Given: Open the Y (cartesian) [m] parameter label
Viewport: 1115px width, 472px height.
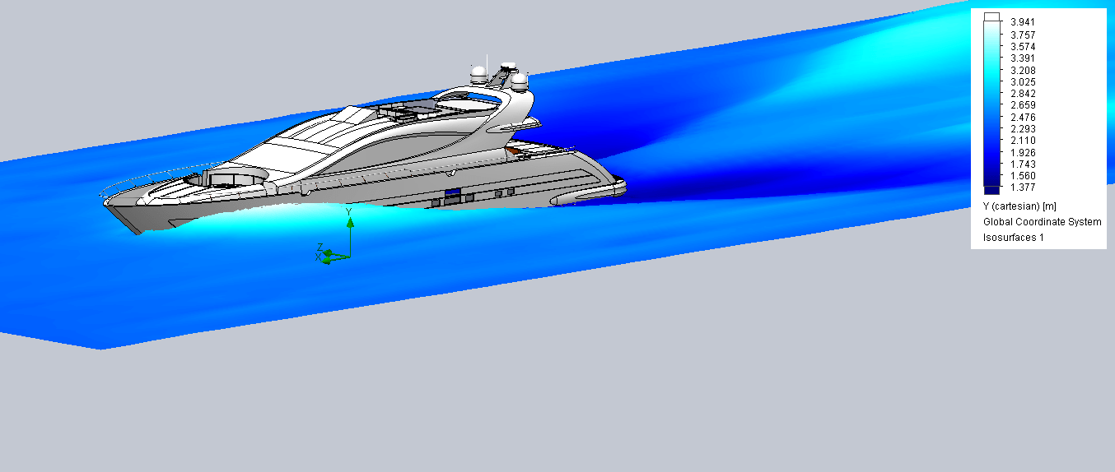Looking at the screenshot, I should point(1019,206).
